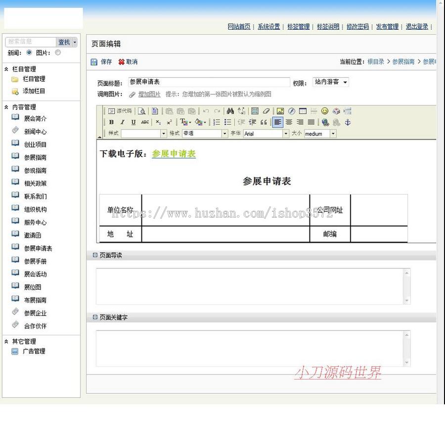Click the bulleted list icon
The height and width of the screenshot is (424, 445).
pos(228,122)
